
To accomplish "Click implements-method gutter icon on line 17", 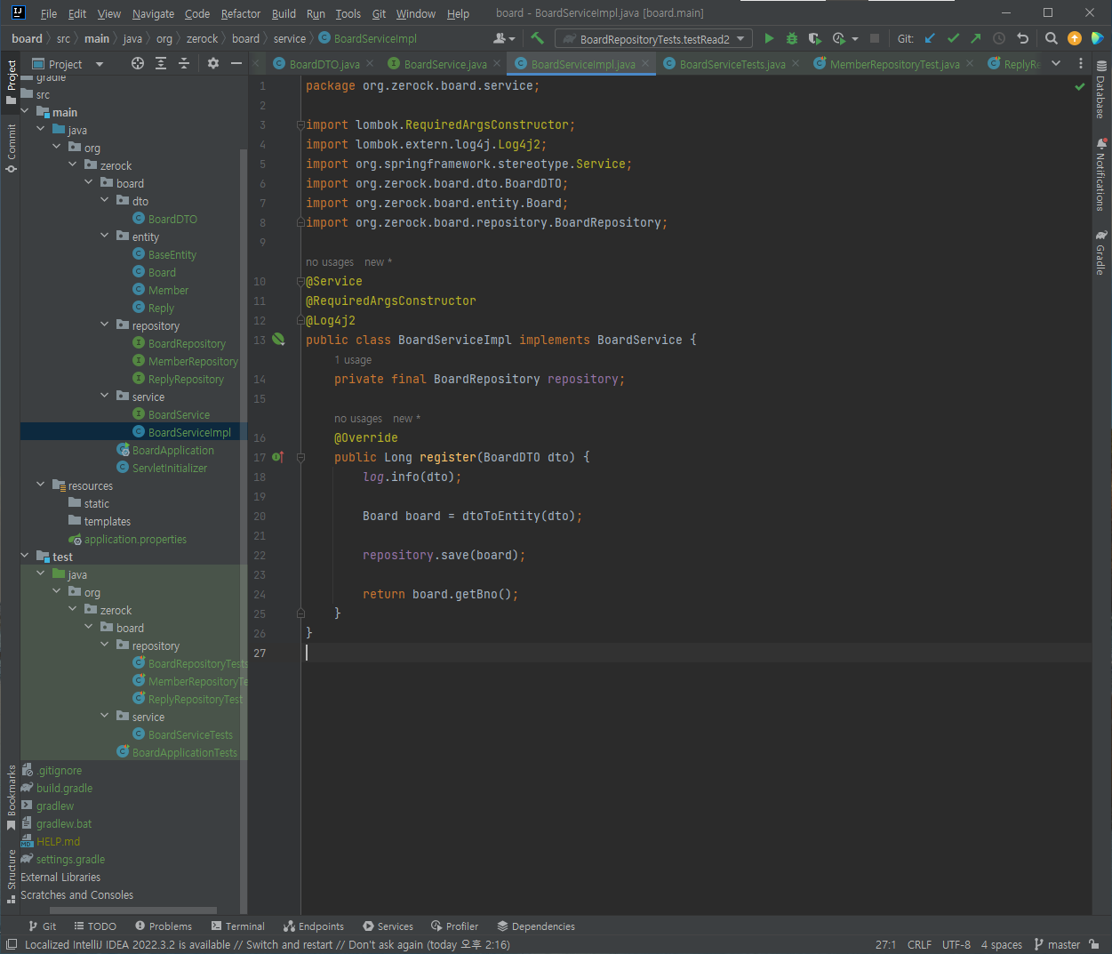I will tap(277, 457).
